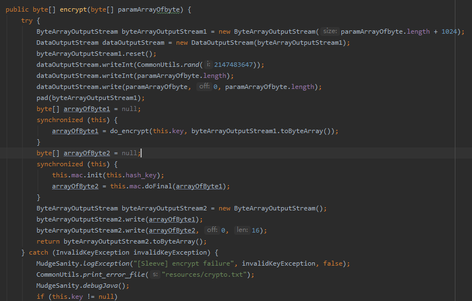472x301 pixels.
Task: Click 'arrayOfByte1' in byteArrayOutputStream2.write call
Action: click(x=172, y=220)
